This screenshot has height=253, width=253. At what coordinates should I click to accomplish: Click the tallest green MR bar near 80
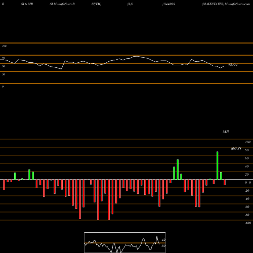[217, 165]
